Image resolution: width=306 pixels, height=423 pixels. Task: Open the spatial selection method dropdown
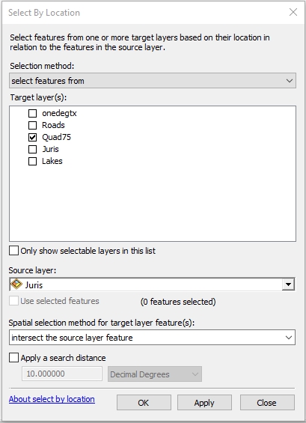(x=153, y=337)
